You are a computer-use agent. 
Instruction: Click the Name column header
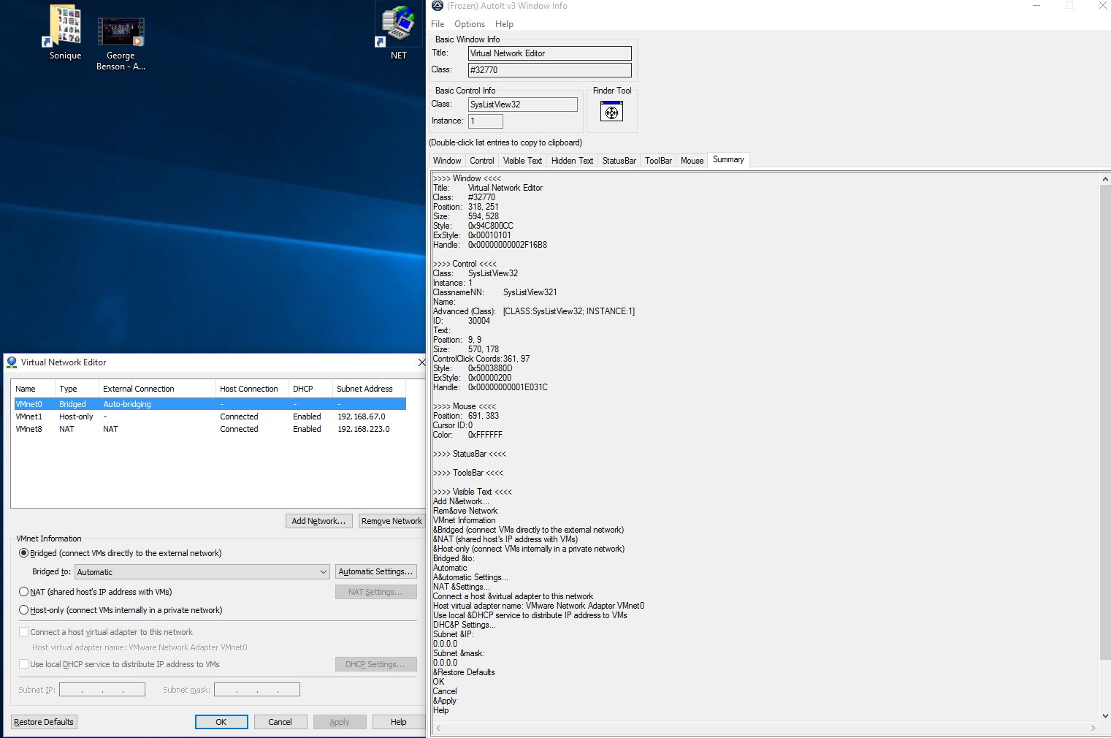click(33, 389)
